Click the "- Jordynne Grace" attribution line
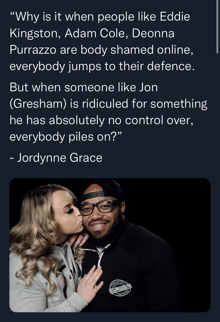220x322 pixels. 56,158
